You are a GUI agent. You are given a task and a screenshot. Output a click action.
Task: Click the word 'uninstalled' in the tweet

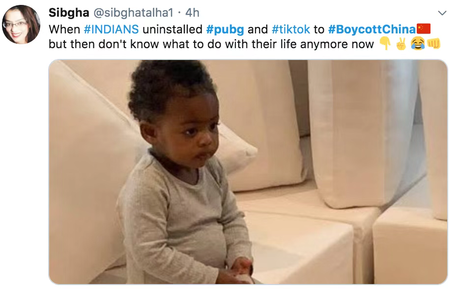pos(172,29)
